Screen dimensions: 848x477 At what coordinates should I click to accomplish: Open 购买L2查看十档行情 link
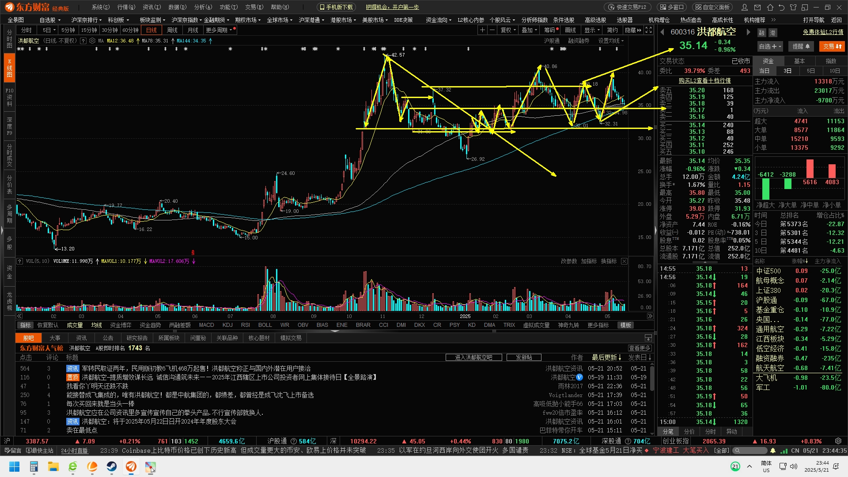pos(704,80)
